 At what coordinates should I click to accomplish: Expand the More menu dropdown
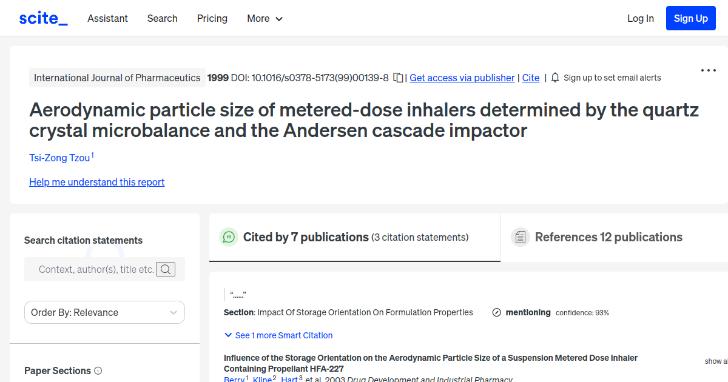coord(265,18)
